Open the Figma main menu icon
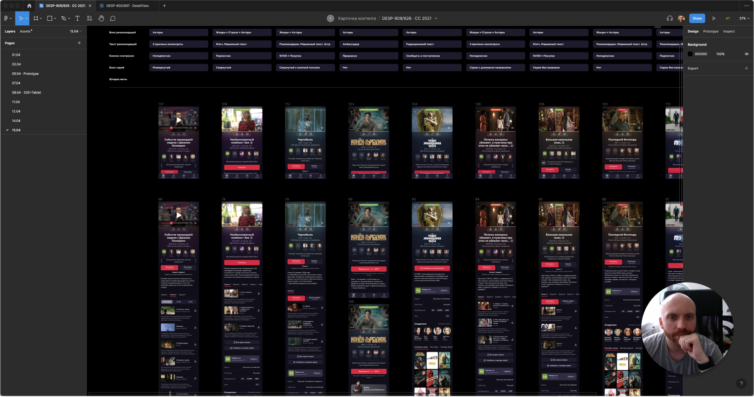This screenshot has width=754, height=397. pyautogui.click(x=6, y=18)
